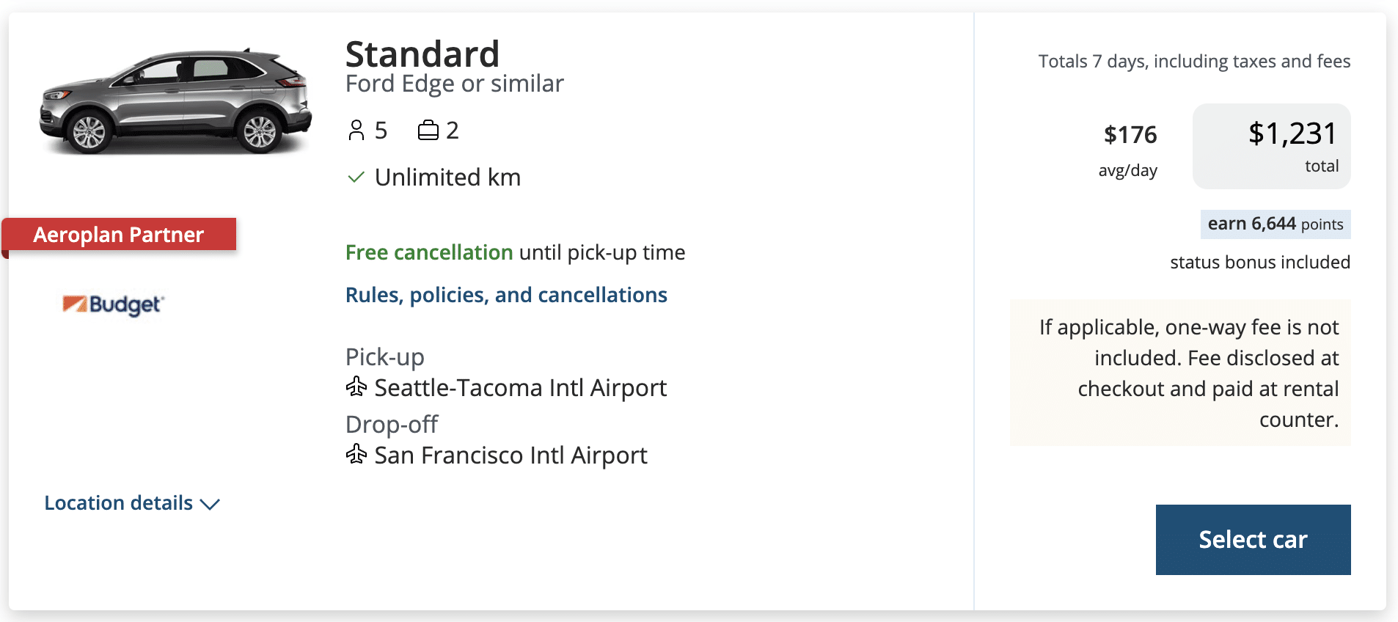
Task: Click the pick-up airport plane icon
Action: pos(356,387)
